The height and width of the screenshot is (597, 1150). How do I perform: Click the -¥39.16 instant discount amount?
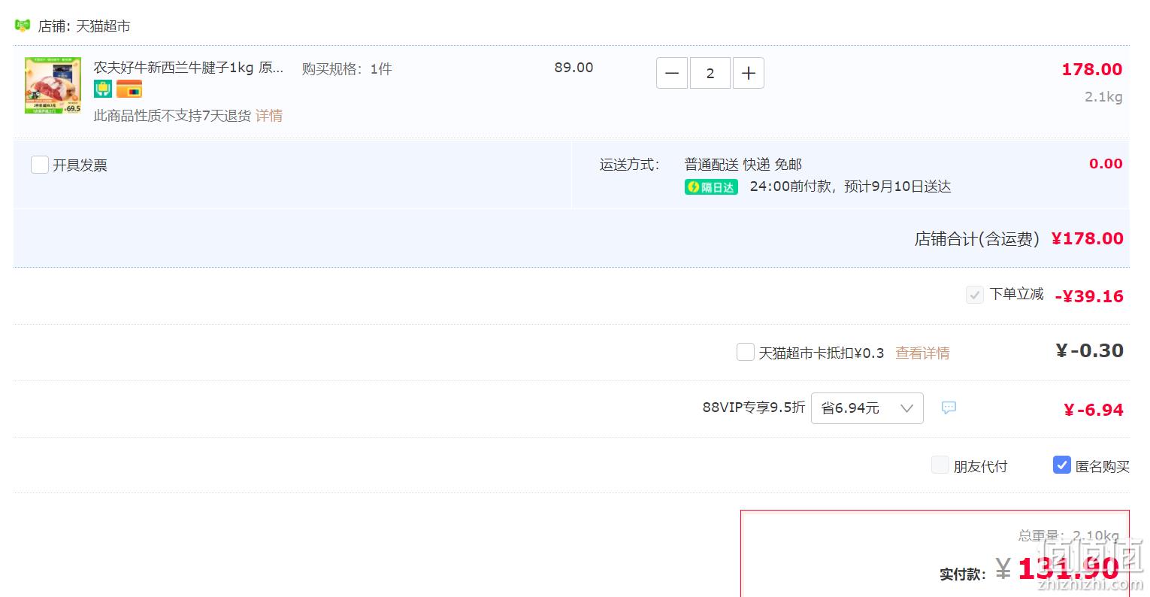1089,296
